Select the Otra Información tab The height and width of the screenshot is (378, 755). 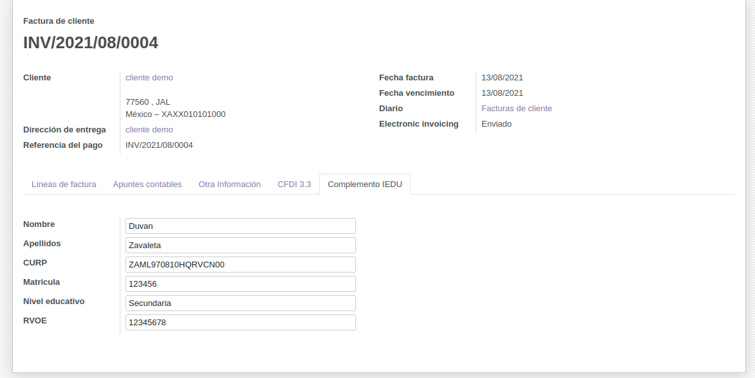pos(229,184)
